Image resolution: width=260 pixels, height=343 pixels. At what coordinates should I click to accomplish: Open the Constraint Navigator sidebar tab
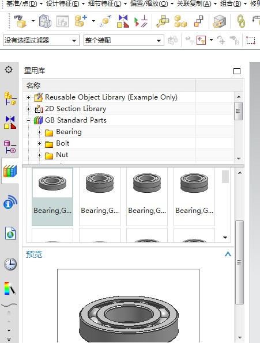[x=10, y=123]
